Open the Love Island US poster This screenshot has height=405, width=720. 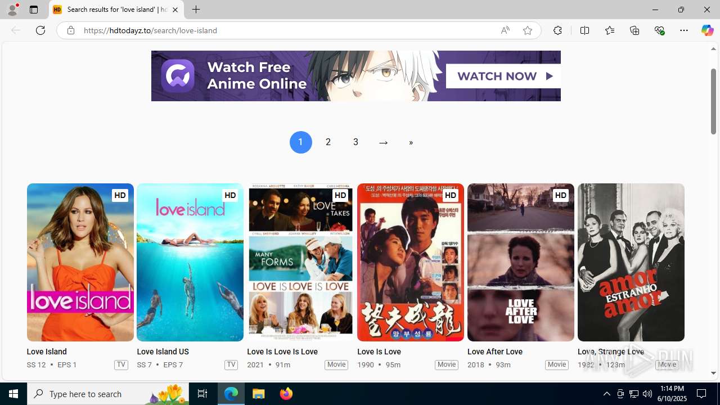tap(190, 262)
